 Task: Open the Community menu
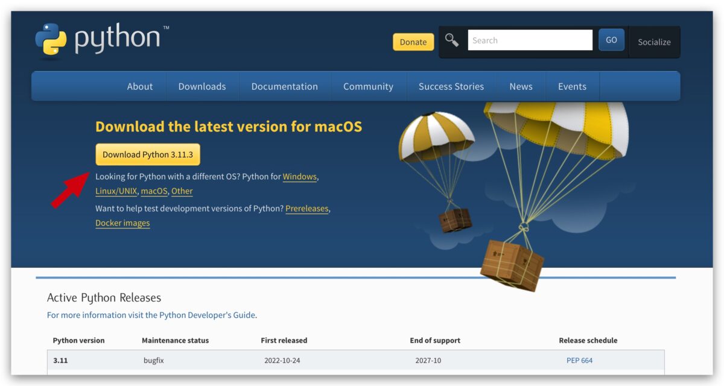[x=368, y=86]
